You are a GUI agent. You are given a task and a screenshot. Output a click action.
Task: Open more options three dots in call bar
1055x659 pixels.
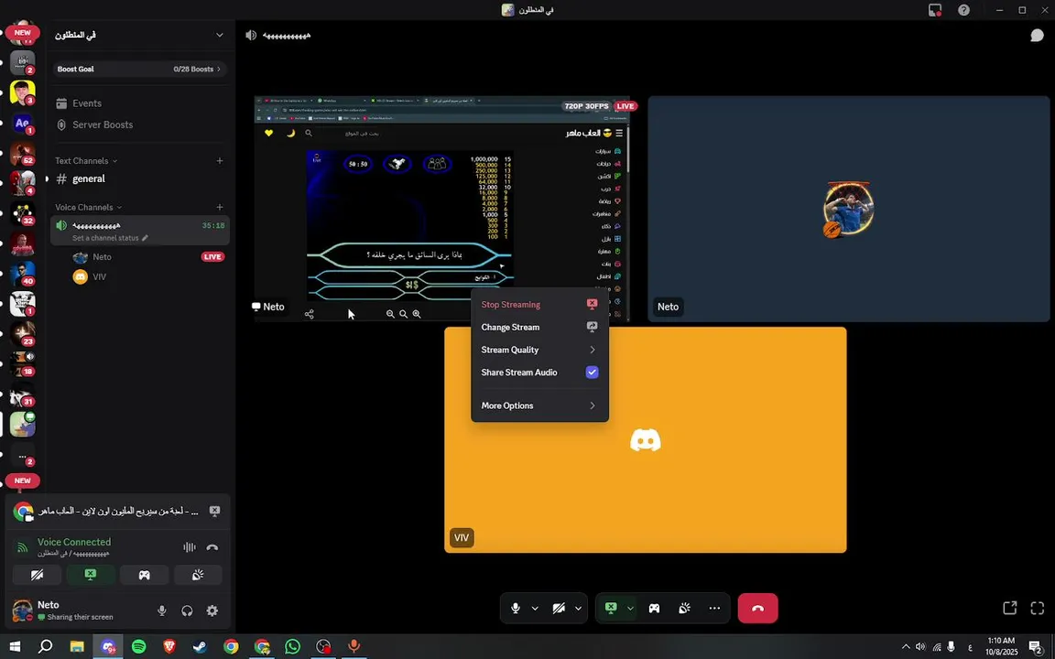(x=714, y=609)
